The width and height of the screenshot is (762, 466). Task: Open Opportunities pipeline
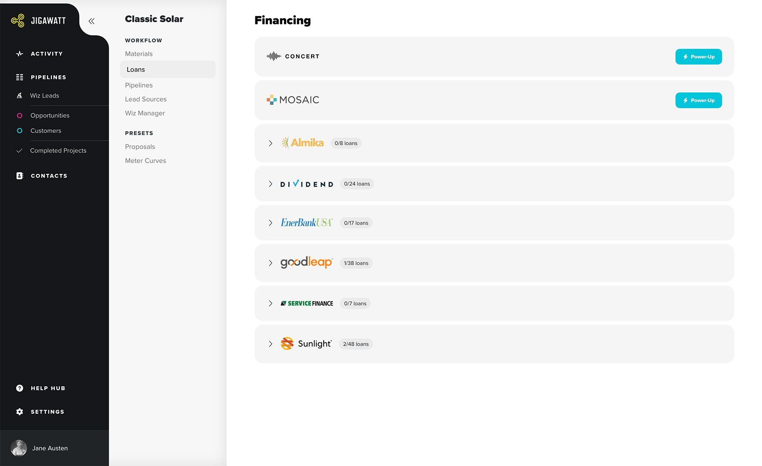(x=50, y=116)
